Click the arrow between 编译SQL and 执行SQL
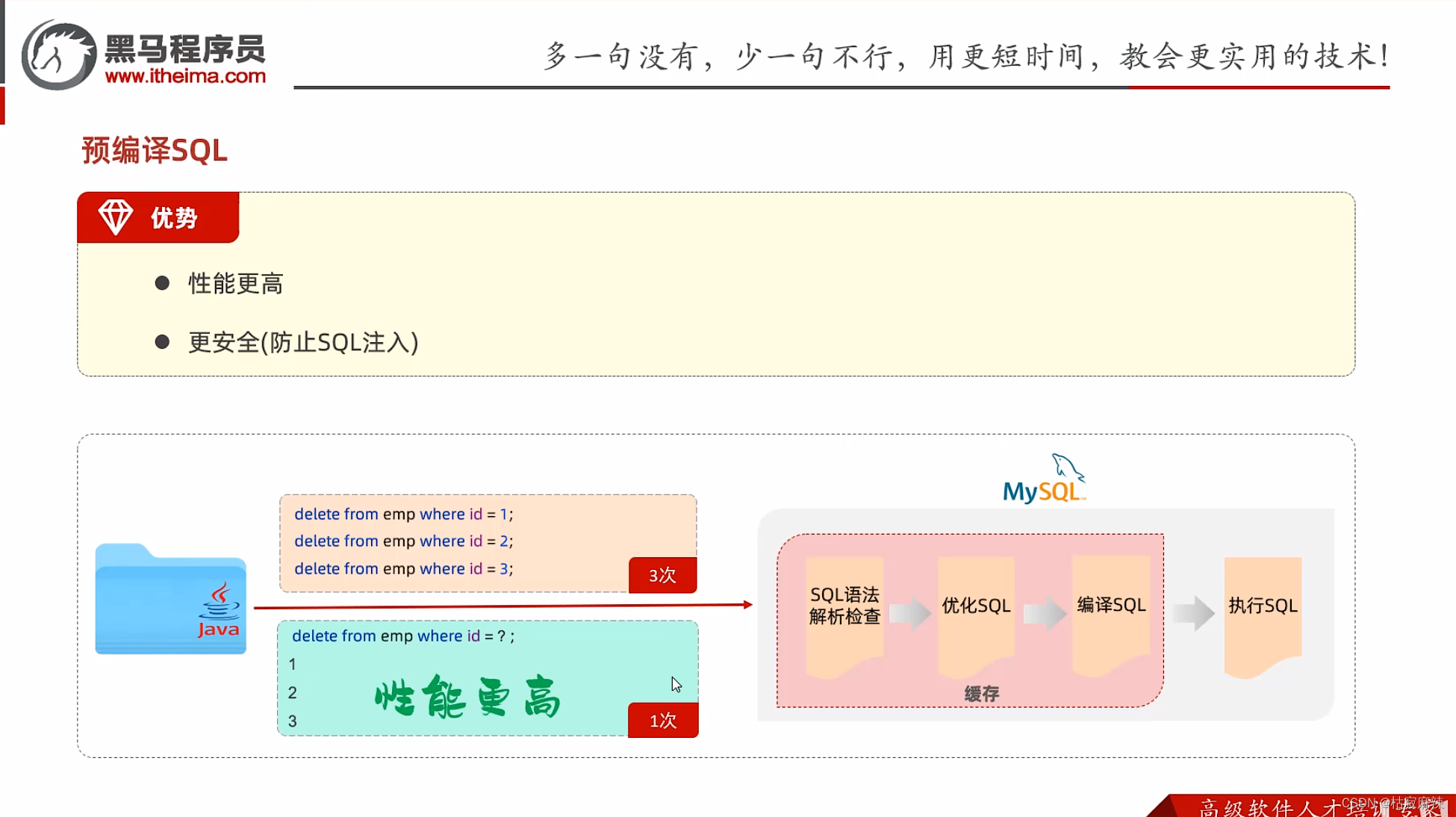The width and height of the screenshot is (1456, 817). (1194, 614)
